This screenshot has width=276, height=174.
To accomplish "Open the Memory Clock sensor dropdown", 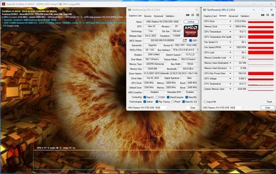I will pyautogui.click(x=230, y=27).
